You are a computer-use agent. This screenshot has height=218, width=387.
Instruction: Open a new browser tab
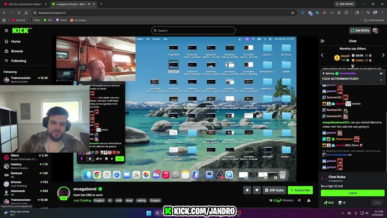pyautogui.click(x=101, y=4)
